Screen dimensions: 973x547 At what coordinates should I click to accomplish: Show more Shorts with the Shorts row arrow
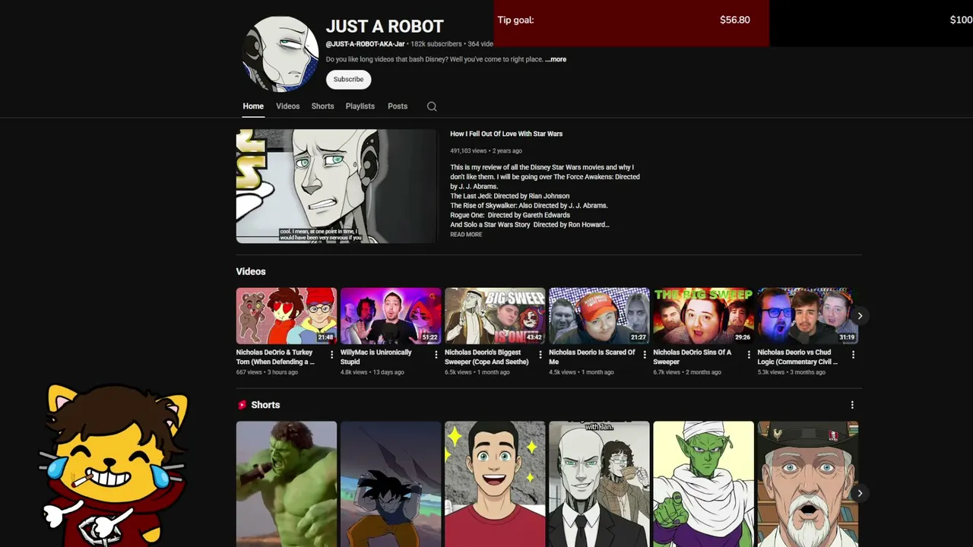pyautogui.click(x=860, y=493)
